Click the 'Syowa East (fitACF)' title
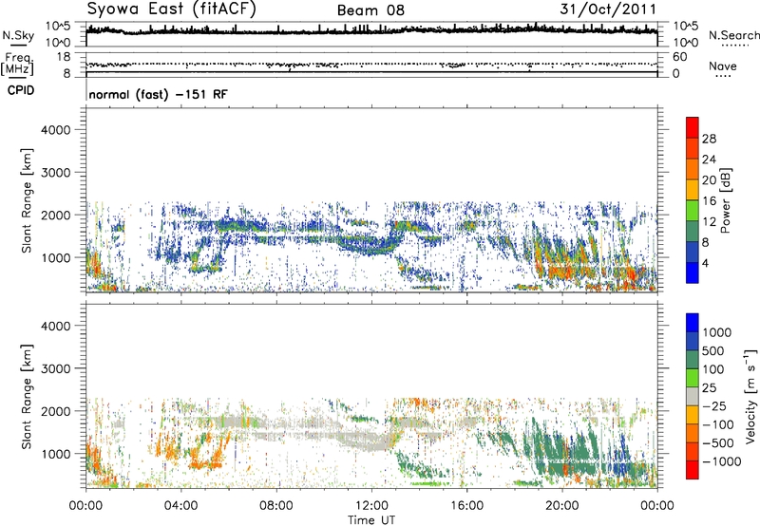The width and height of the screenshot is (760, 526). (172, 9)
